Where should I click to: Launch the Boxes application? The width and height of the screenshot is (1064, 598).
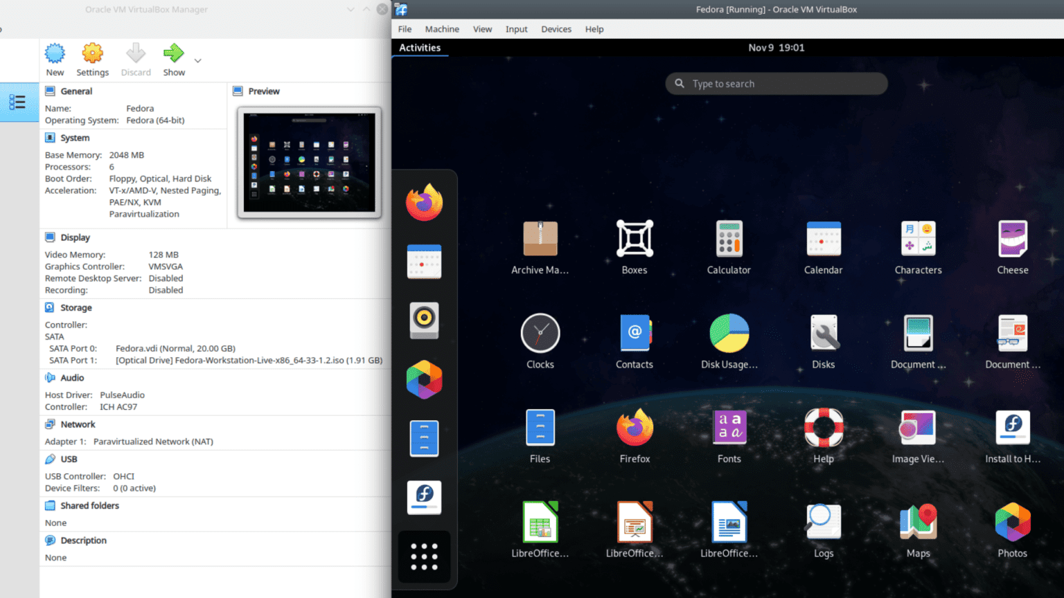tap(634, 239)
